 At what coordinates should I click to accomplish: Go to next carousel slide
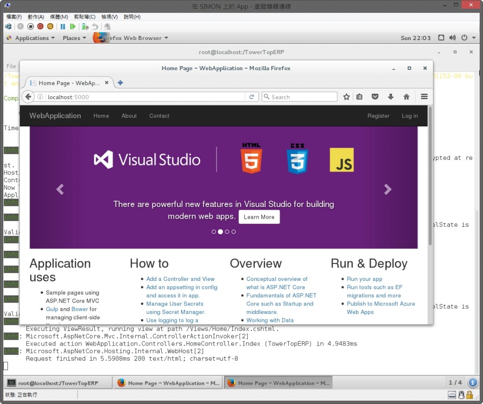pos(388,190)
